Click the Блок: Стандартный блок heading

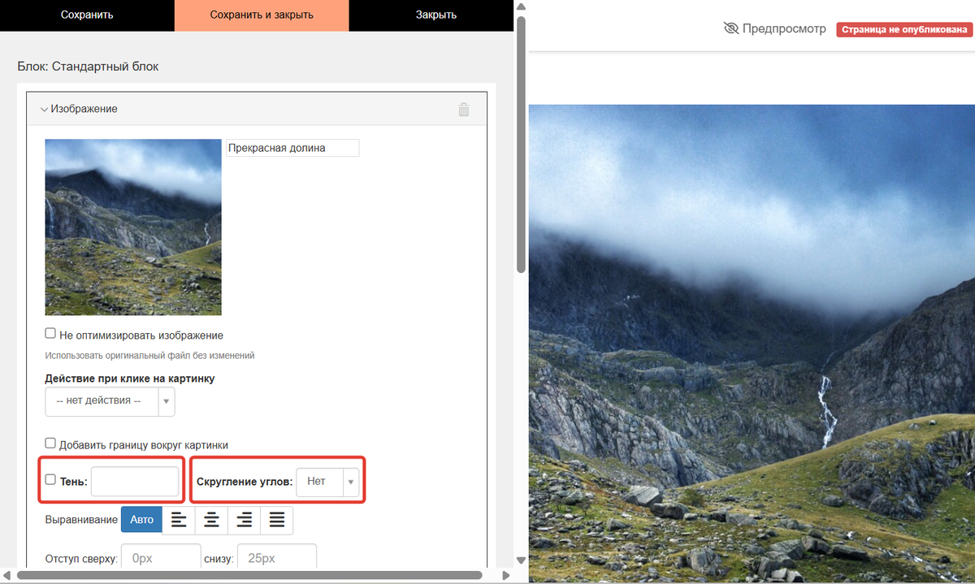pyautogui.click(x=88, y=67)
